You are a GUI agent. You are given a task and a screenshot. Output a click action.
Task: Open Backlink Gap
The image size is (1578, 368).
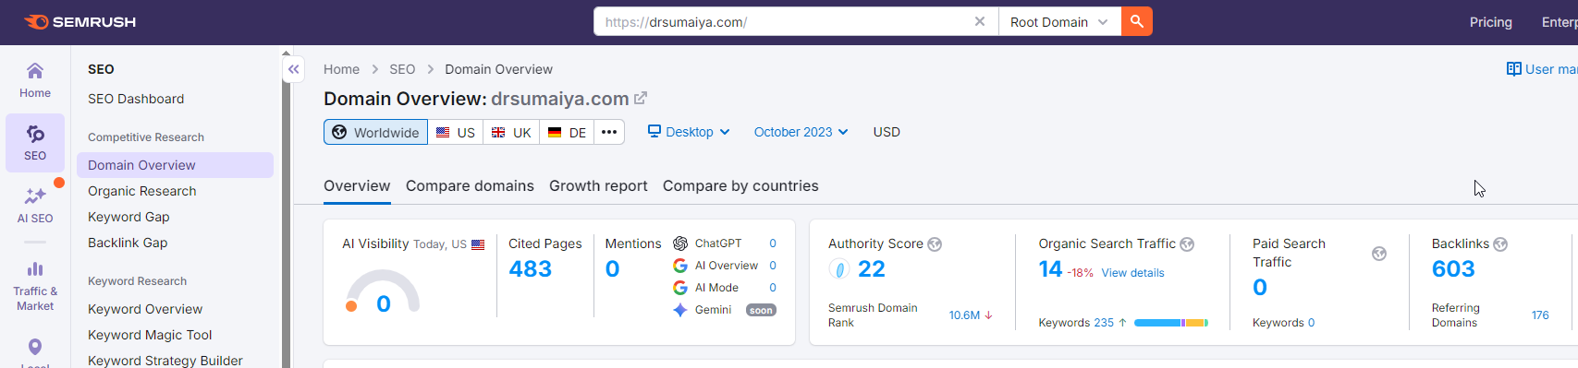128,243
